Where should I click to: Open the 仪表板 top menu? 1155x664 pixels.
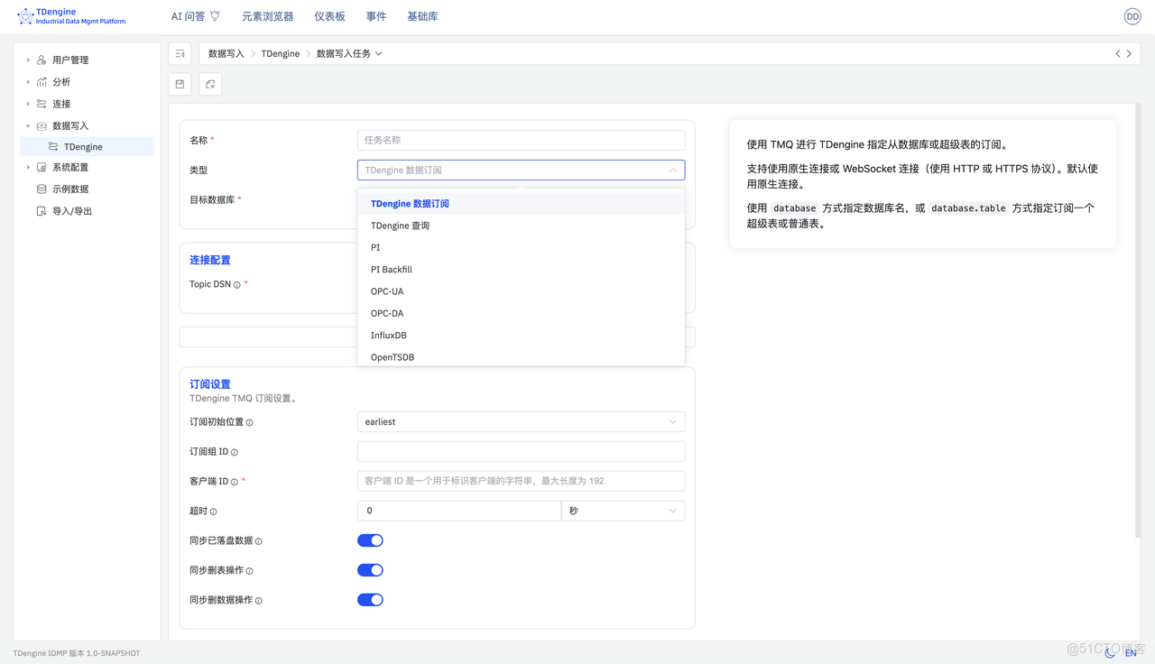[329, 16]
